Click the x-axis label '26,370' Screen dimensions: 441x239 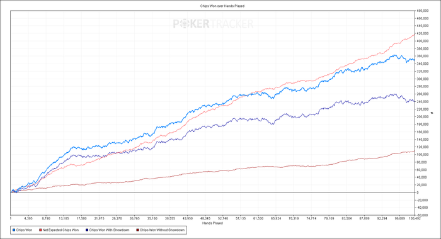[x=117, y=218]
